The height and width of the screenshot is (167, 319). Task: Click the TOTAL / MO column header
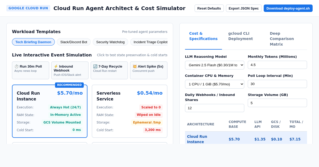click(296, 124)
